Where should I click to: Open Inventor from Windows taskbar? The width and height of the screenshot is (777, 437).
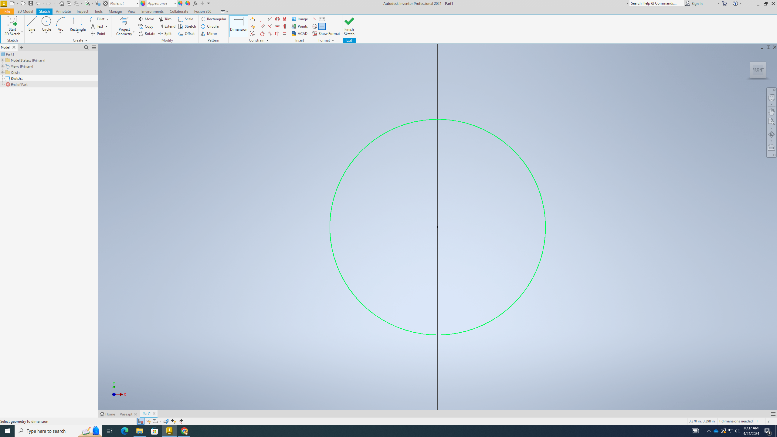(169, 431)
